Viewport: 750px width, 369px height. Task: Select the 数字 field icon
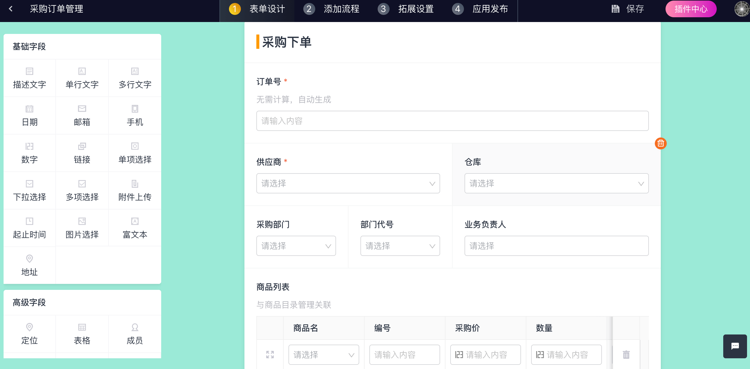29,146
